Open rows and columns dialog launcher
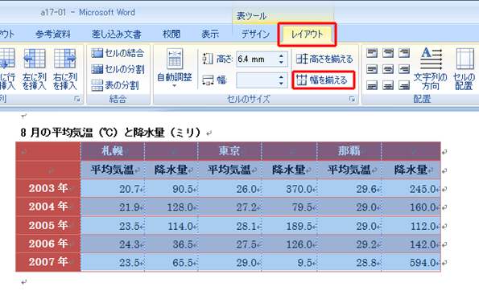 [x=77, y=99]
